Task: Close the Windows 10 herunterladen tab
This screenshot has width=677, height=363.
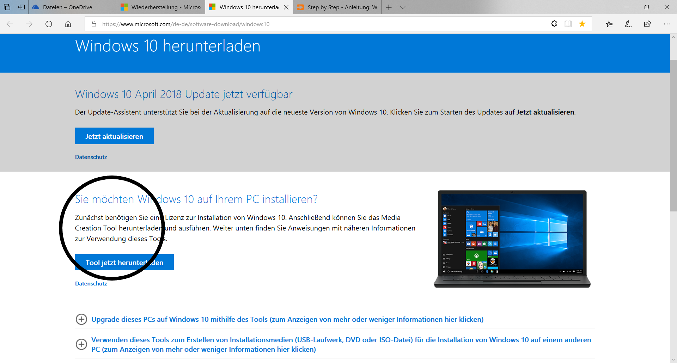Action: [286, 7]
